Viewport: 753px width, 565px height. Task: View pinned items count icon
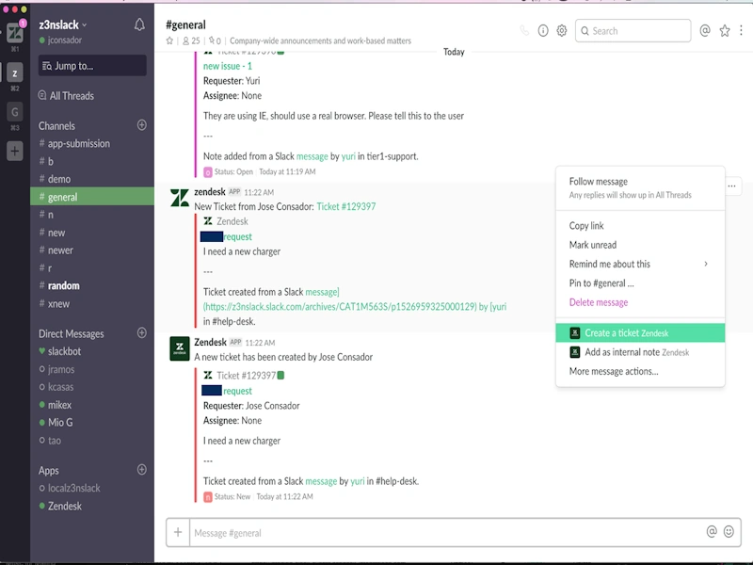point(215,40)
